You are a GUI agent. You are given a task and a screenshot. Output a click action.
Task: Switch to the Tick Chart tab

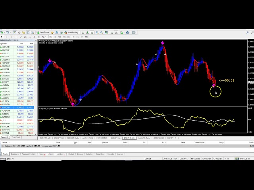pos(16,137)
